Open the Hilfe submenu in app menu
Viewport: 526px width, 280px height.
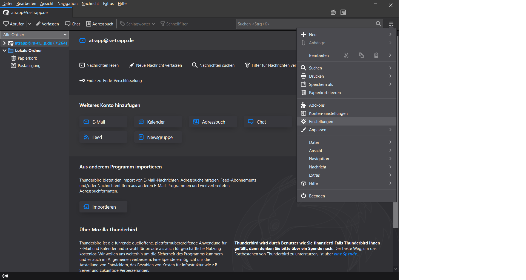pos(347,183)
